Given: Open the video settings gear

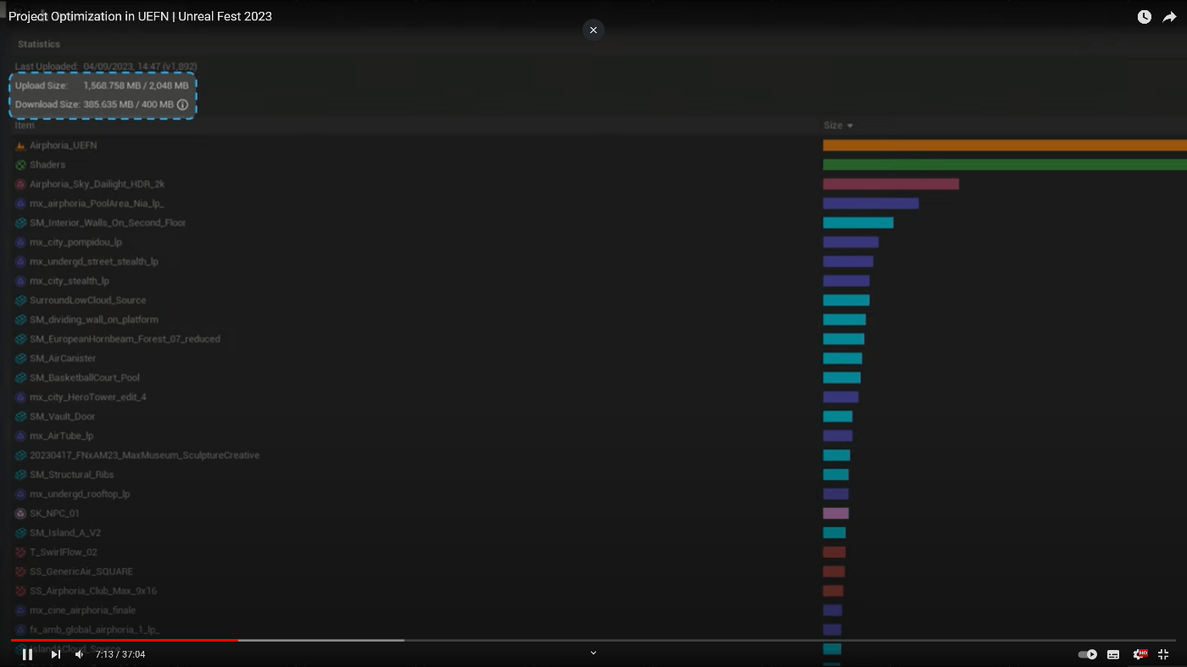Looking at the screenshot, I should click(x=1140, y=654).
